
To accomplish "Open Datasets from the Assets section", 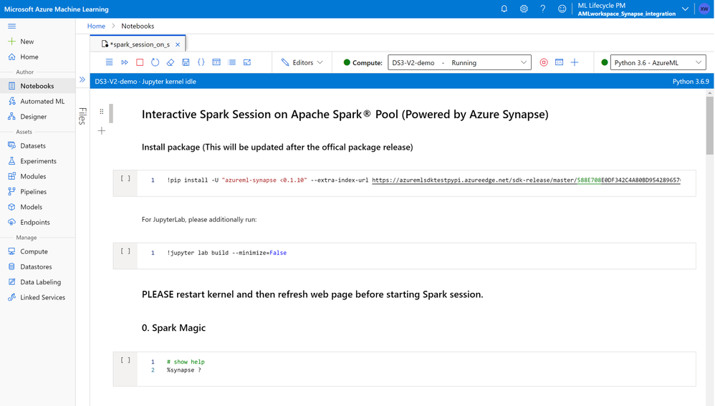I will [33, 146].
